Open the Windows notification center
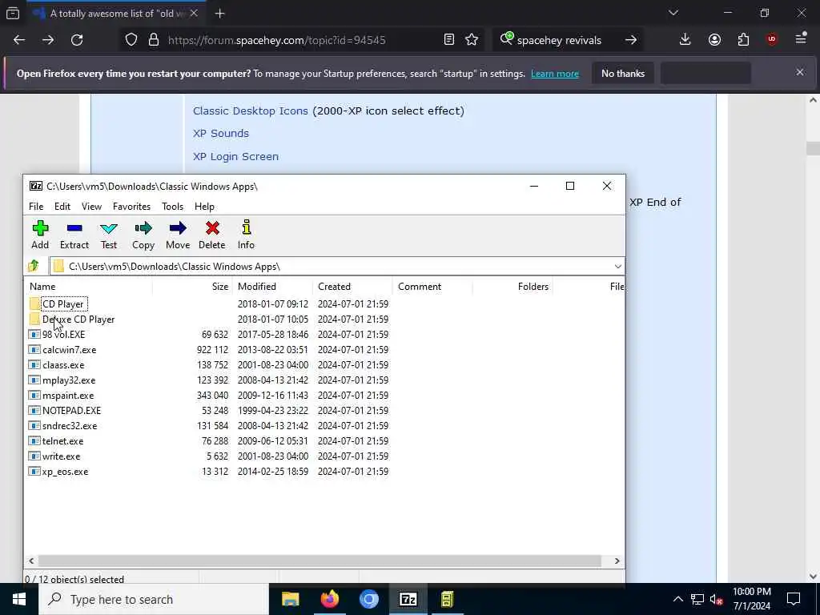820x615 pixels. click(794, 599)
